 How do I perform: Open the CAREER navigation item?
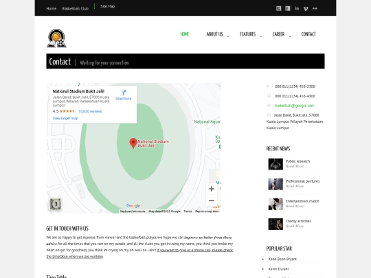click(278, 34)
